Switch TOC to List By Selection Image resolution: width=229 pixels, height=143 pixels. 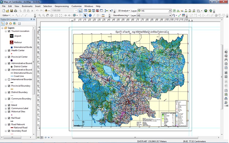14,23
